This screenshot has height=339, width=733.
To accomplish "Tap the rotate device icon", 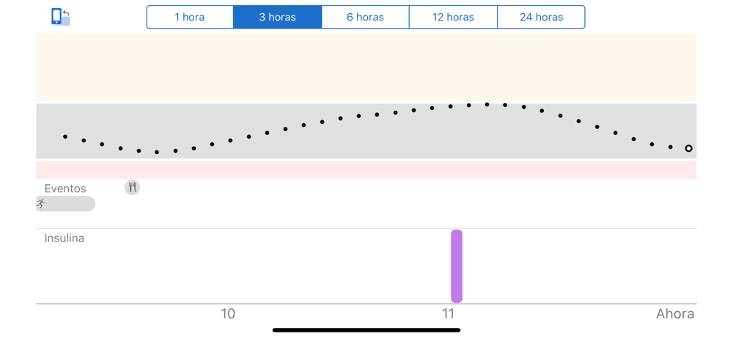I will [x=60, y=16].
